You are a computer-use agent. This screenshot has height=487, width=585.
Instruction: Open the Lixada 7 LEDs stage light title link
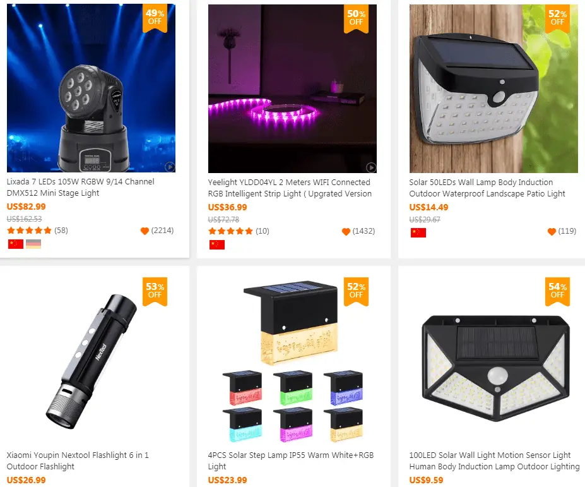pyautogui.click(x=81, y=187)
